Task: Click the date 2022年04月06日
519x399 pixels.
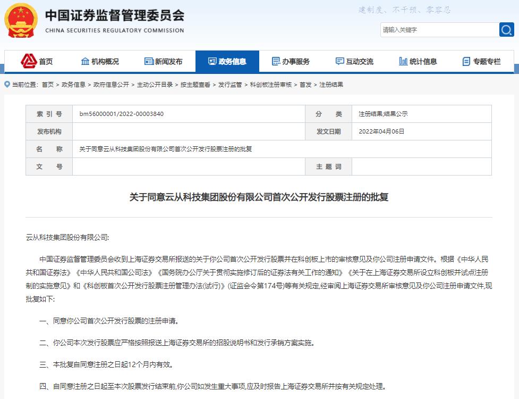Action: (381, 131)
